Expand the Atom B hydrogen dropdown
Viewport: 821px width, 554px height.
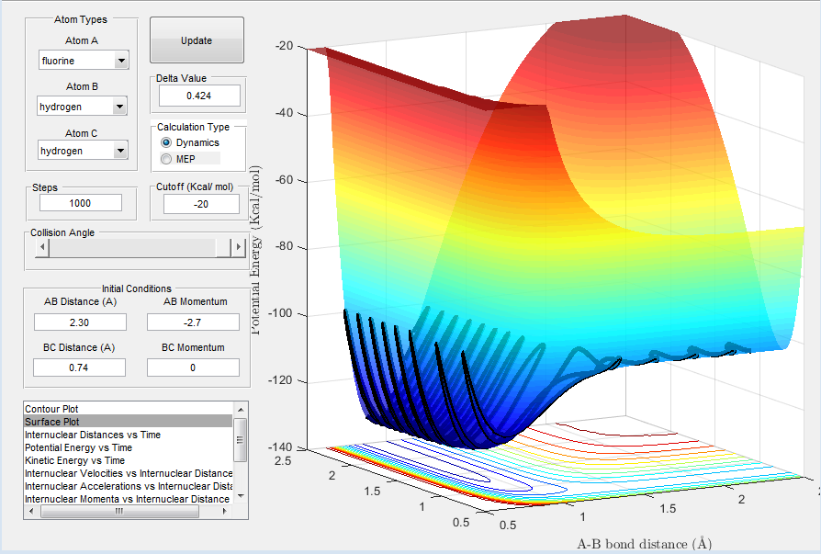click(x=119, y=107)
